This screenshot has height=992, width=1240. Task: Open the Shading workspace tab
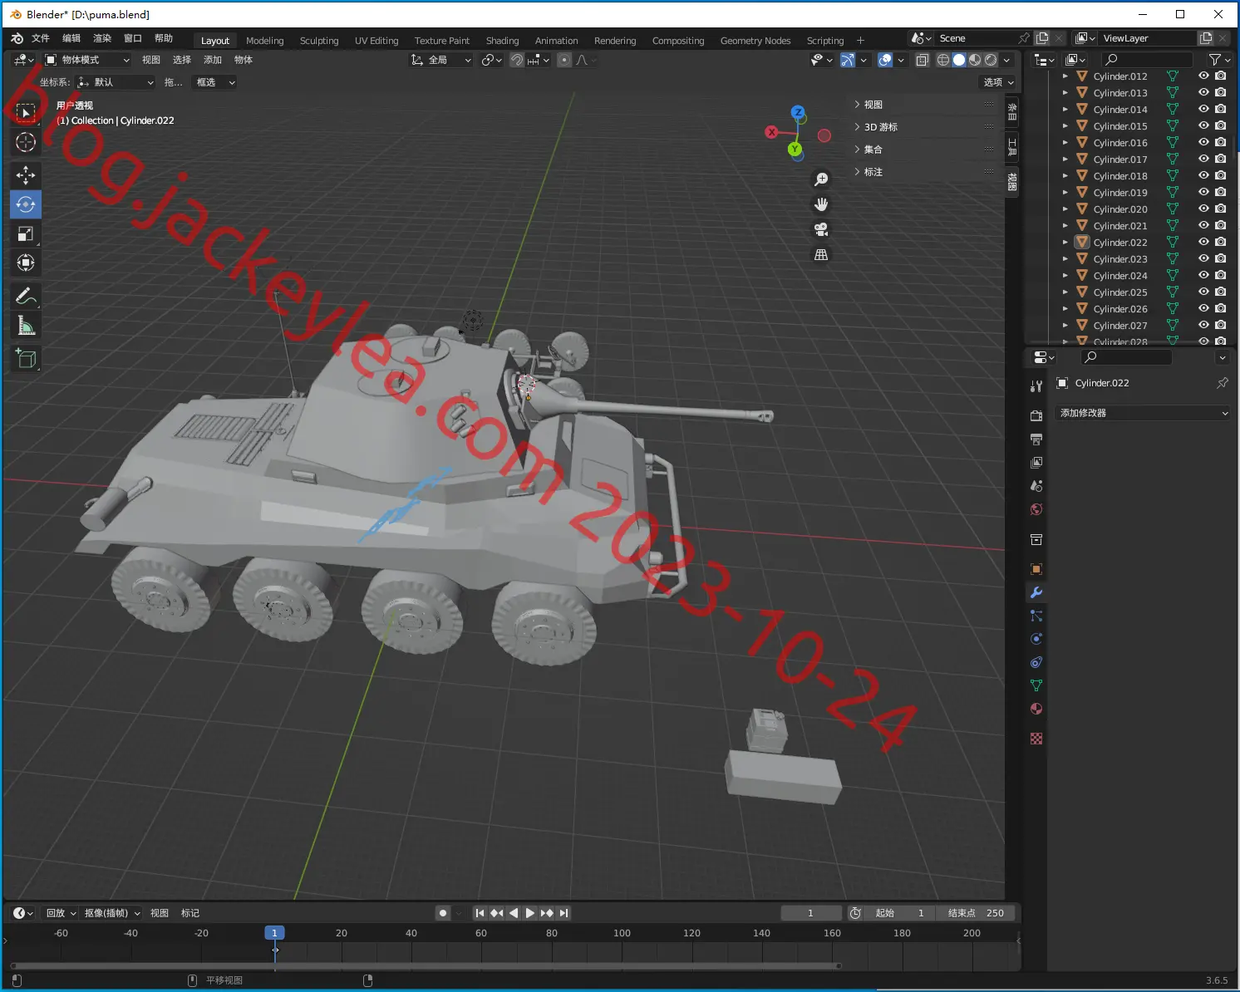[502, 41]
